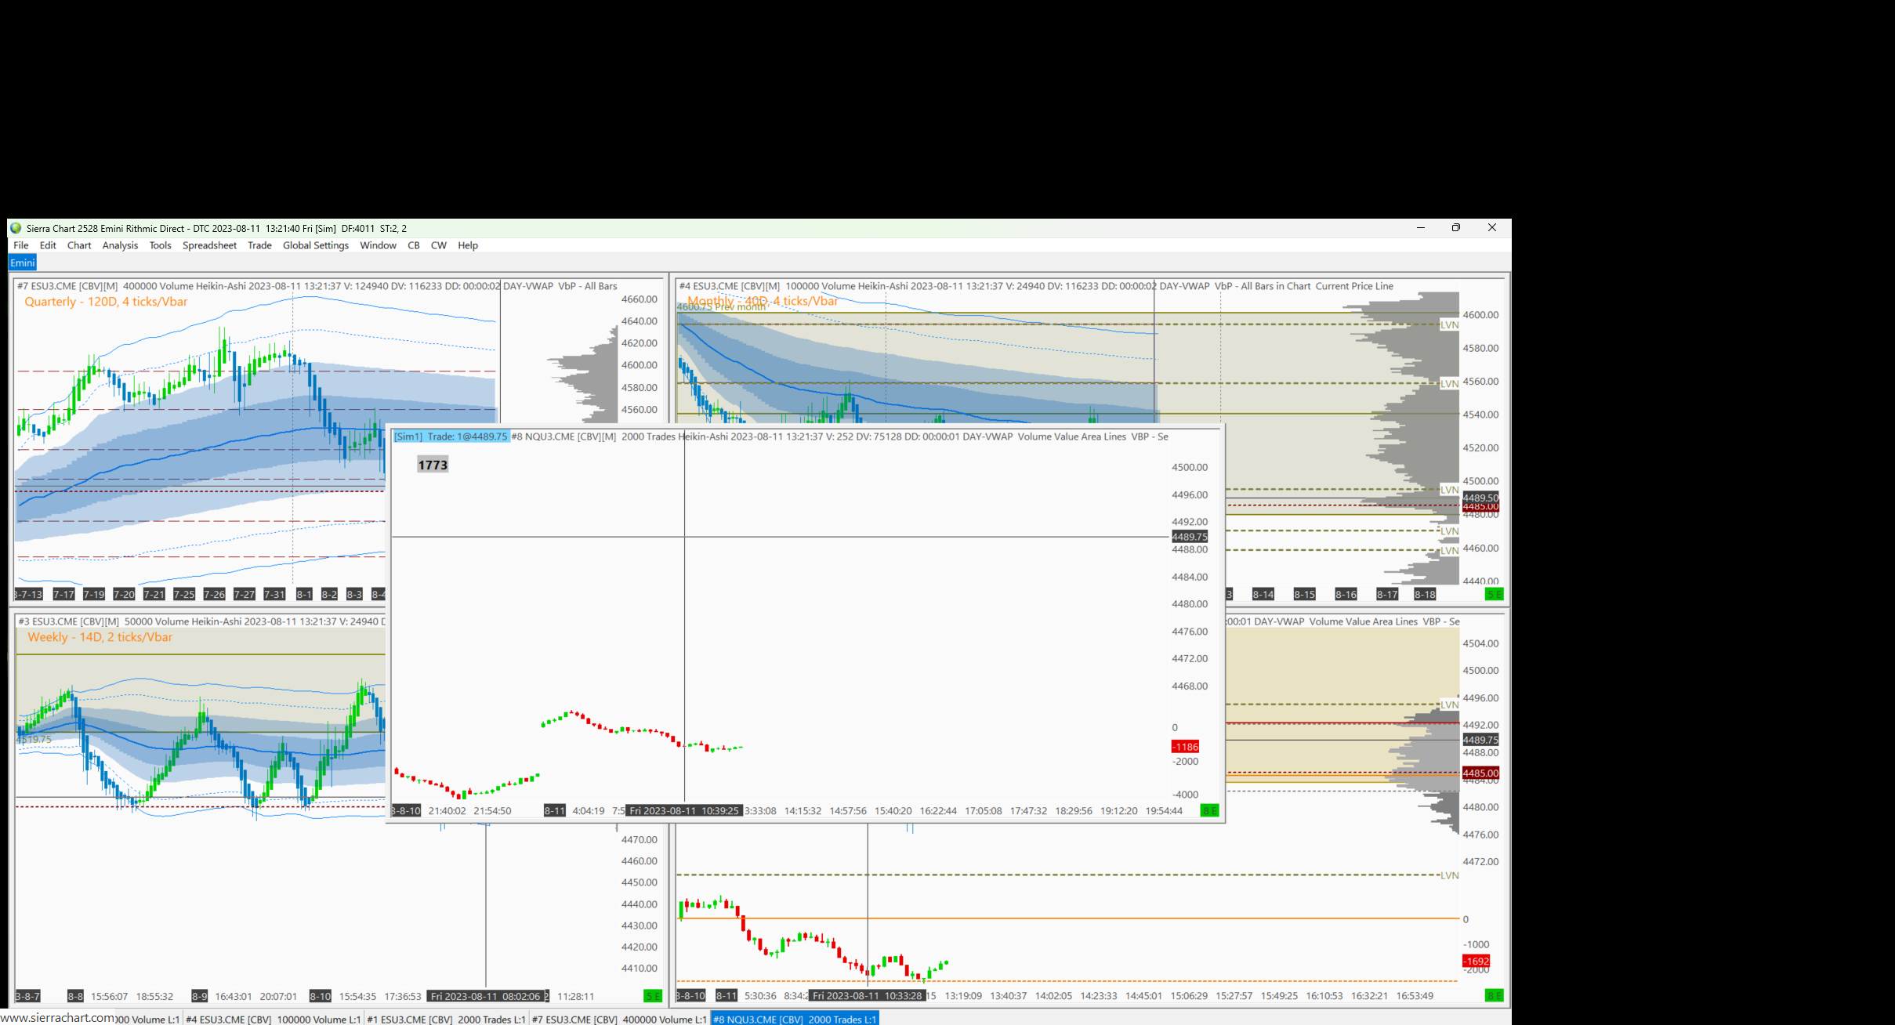Restore down the Sierra Chart window
Screen dimensions: 1895x1025
coord(1455,228)
